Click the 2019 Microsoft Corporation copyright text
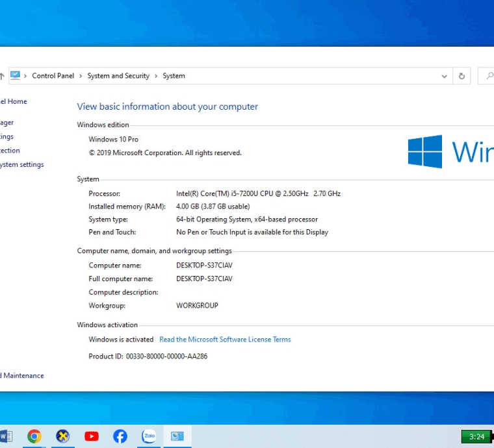This screenshot has height=448, width=494. coord(165,153)
